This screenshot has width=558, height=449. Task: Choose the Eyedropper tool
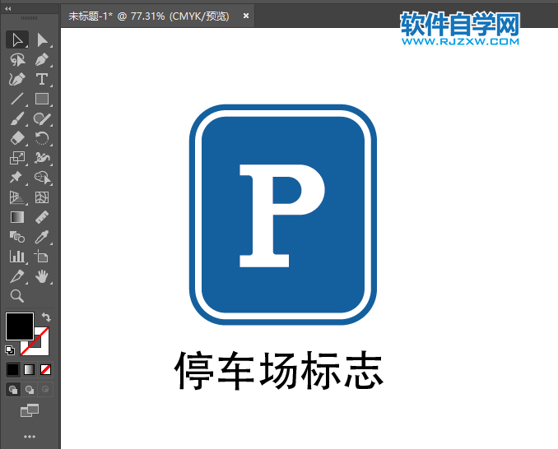42,237
